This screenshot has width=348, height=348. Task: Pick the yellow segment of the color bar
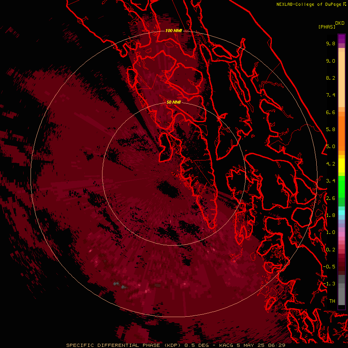(x=341, y=165)
